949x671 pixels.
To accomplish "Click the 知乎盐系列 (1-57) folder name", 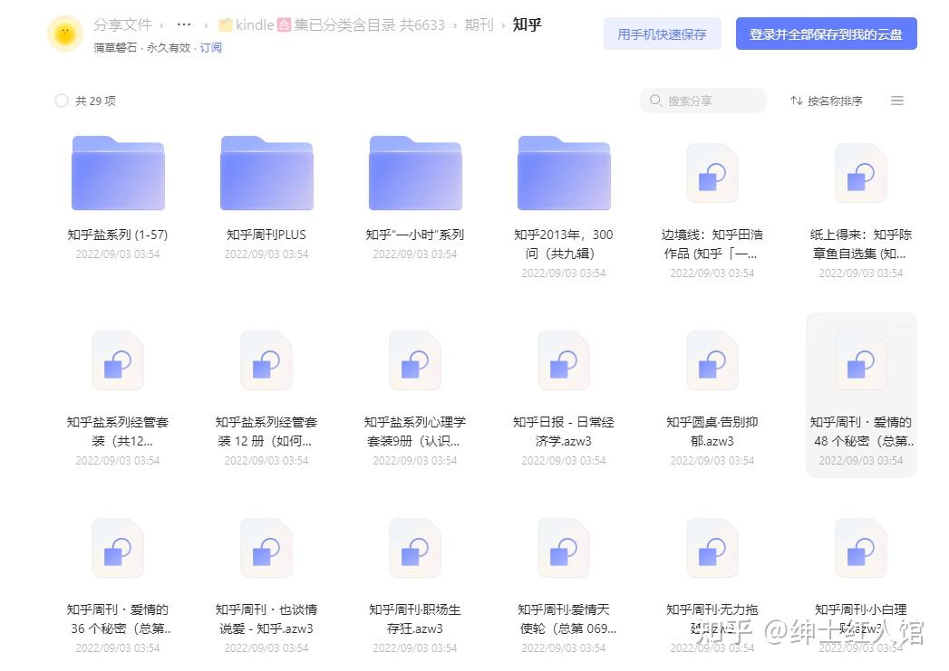I will click(118, 235).
